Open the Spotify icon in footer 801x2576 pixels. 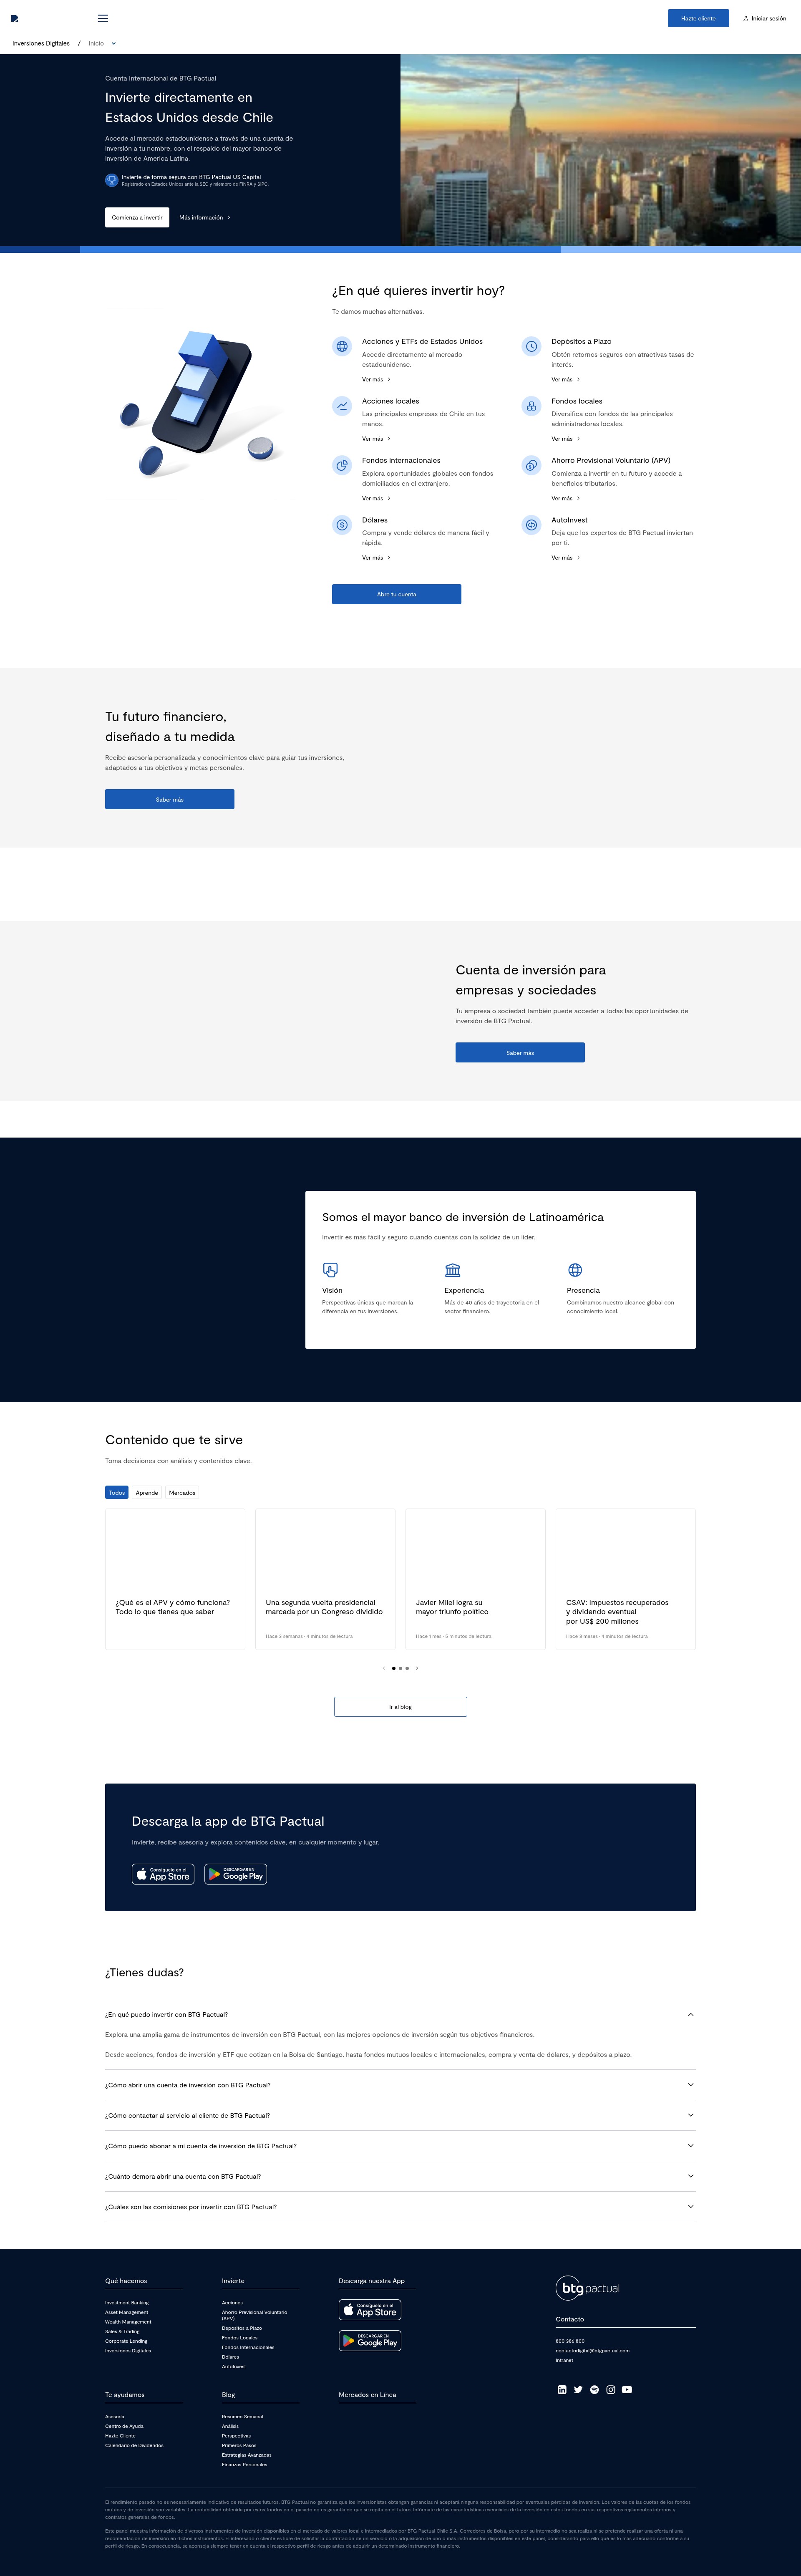(x=594, y=2390)
